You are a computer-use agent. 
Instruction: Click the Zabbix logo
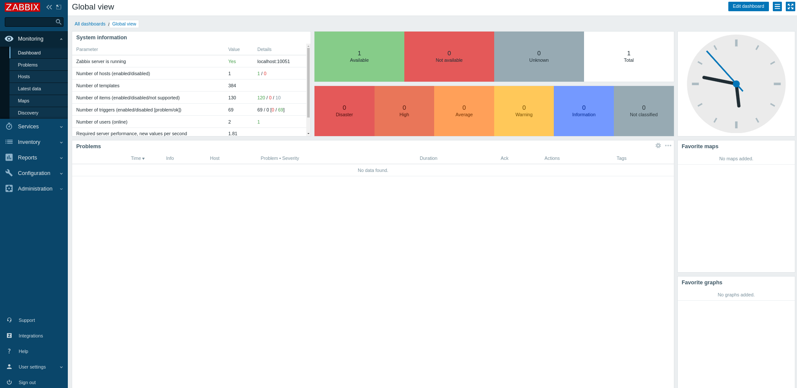[x=22, y=7]
